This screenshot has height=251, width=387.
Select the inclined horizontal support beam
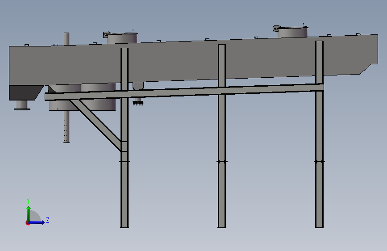(184, 92)
